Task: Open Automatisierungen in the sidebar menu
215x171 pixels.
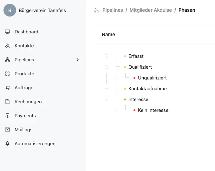Action: point(35,144)
